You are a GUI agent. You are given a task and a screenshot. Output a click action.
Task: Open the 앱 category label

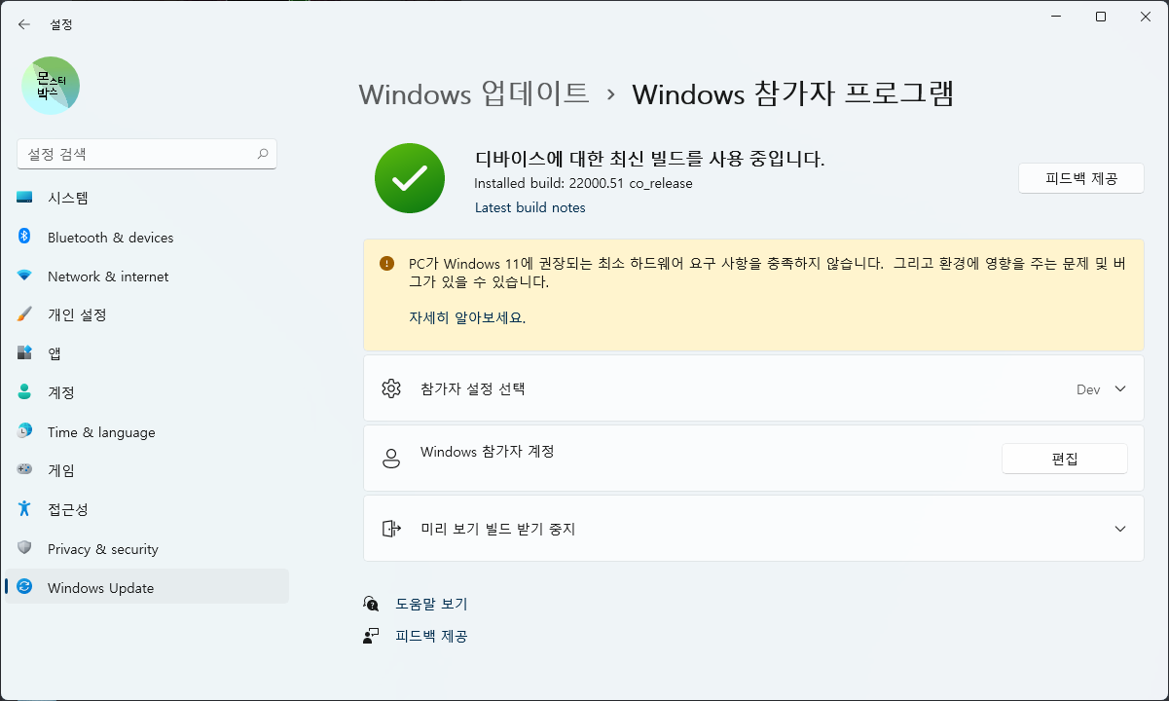55,353
